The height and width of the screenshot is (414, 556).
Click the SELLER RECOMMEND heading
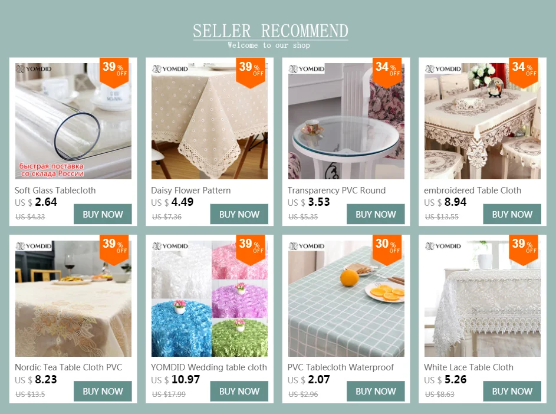coord(271,31)
